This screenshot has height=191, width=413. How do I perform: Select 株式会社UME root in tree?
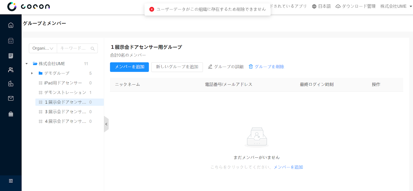click(x=52, y=64)
